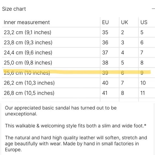Click EU size 39 cell

[105, 73]
